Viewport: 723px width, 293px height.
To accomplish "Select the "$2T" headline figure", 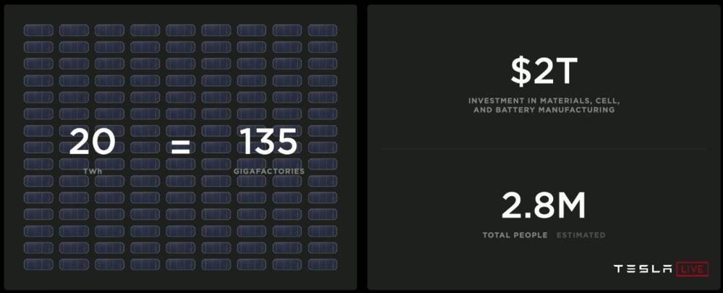I will (542, 71).
